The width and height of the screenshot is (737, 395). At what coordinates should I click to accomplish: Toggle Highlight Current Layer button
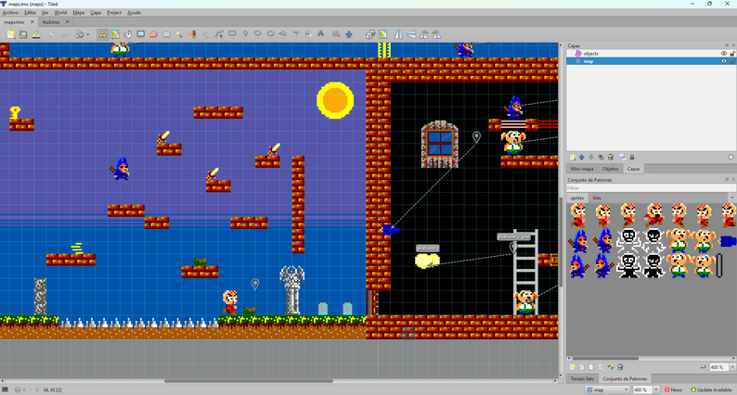click(731, 158)
